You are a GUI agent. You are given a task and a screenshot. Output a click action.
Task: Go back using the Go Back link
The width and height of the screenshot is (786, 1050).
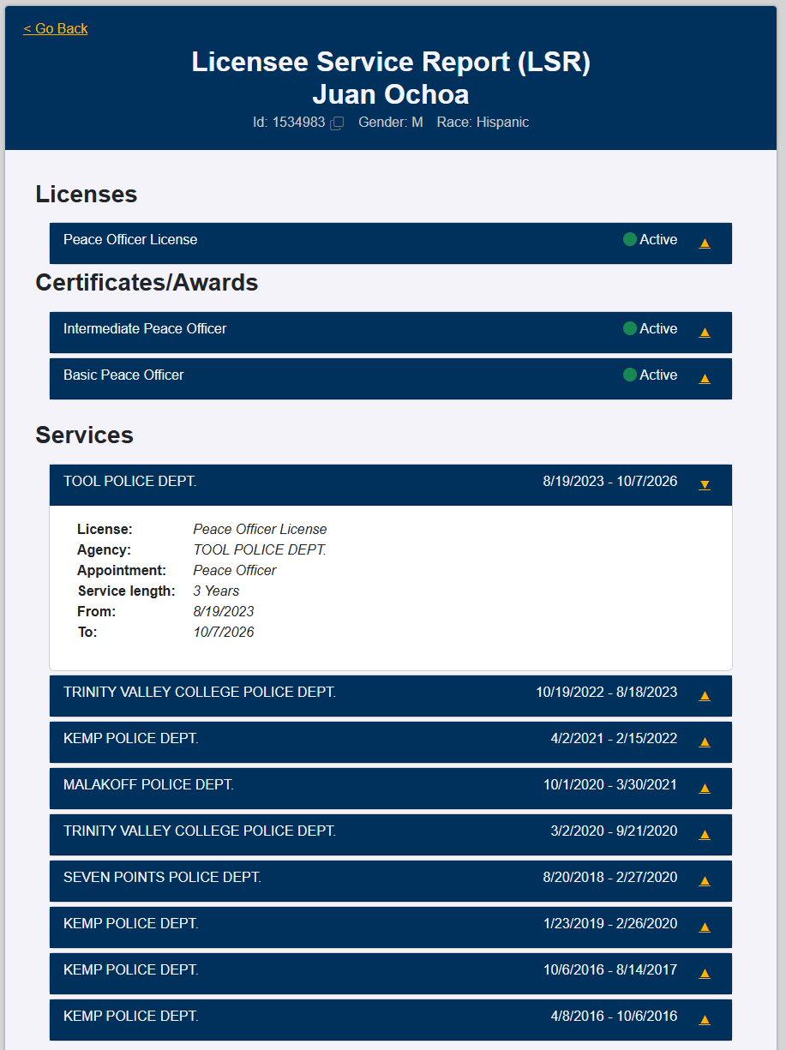click(56, 28)
